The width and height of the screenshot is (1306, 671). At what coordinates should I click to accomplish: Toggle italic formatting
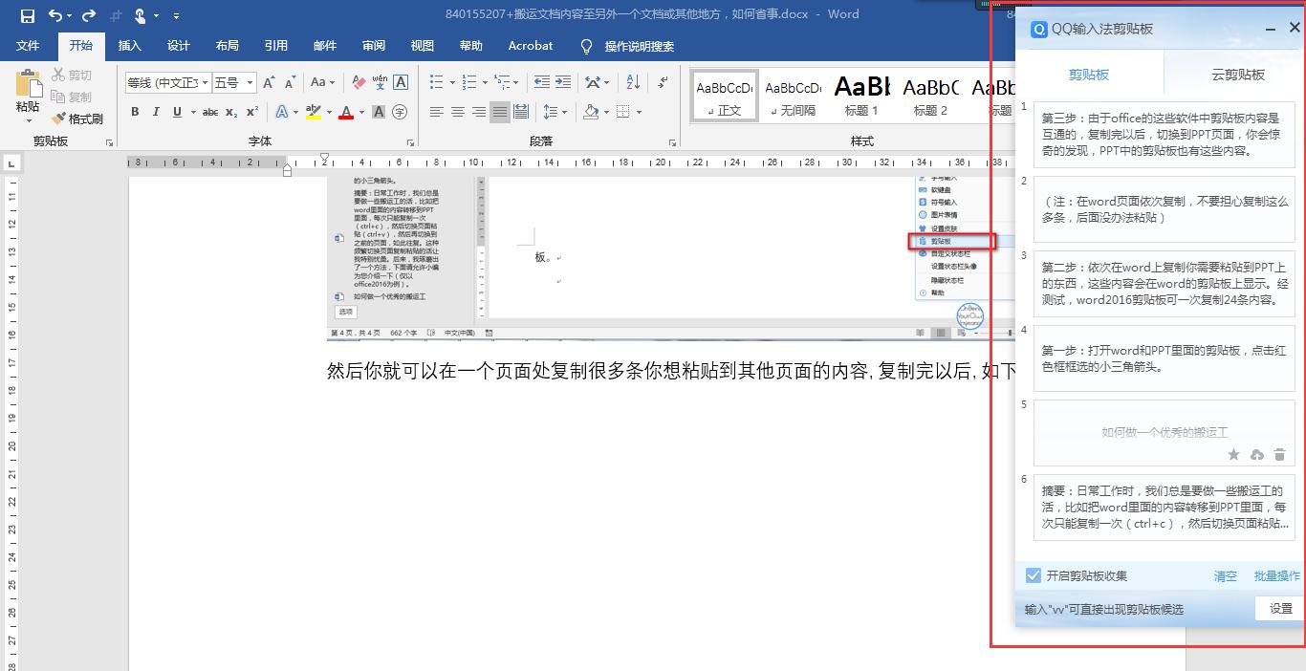(x=156, y=112)
